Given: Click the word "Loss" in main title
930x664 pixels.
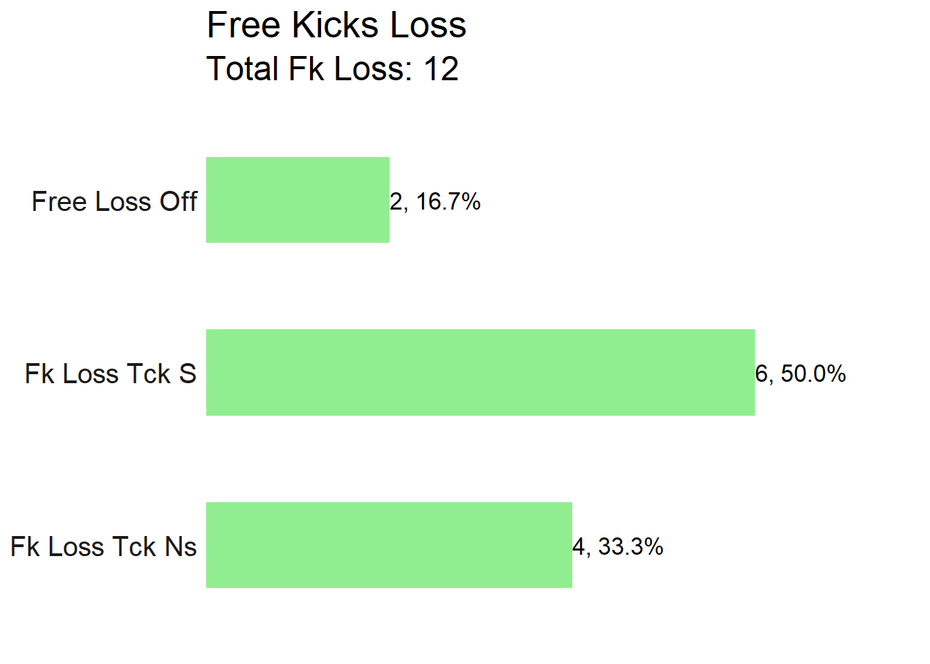Looking at the screenshot, I should [428, 26].
